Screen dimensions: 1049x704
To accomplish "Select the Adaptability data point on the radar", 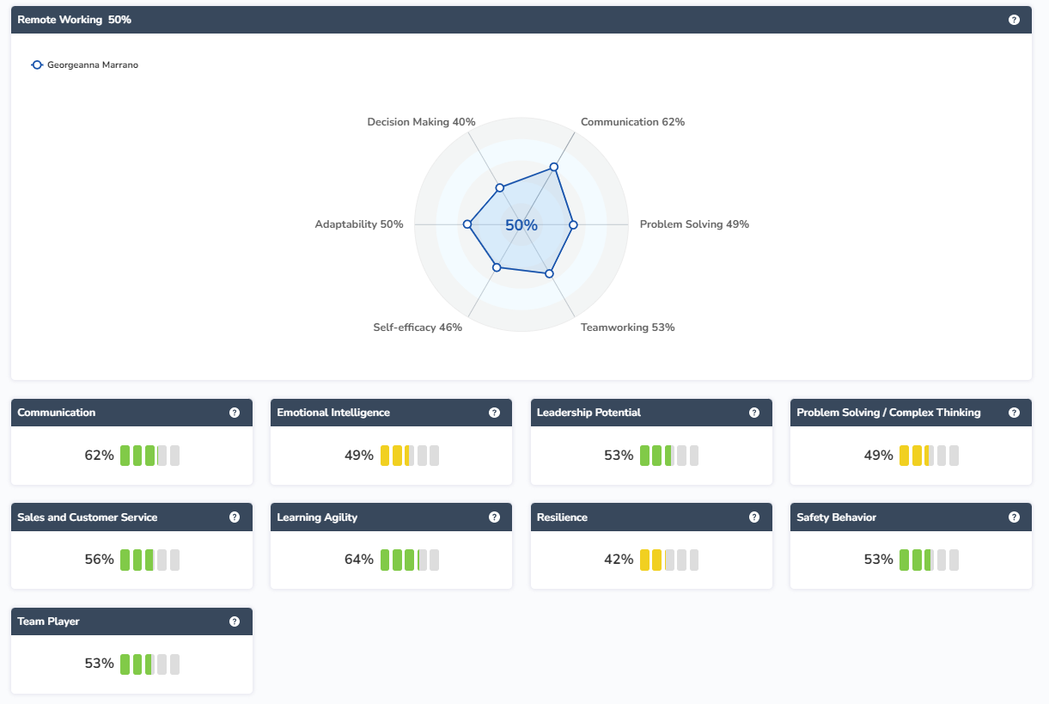I will coord(467,224).
